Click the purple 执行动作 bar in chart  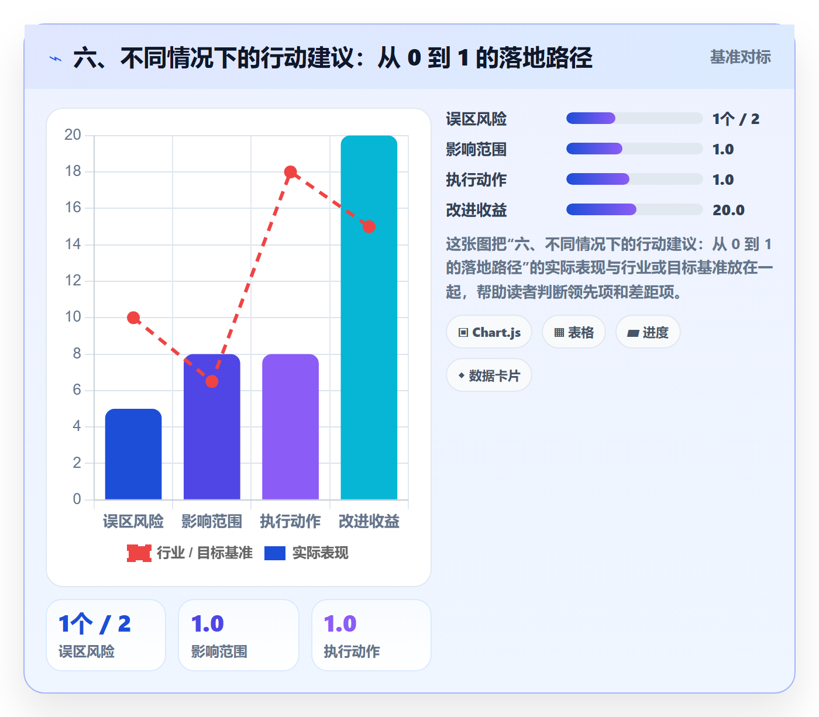[x=291, y=427]
